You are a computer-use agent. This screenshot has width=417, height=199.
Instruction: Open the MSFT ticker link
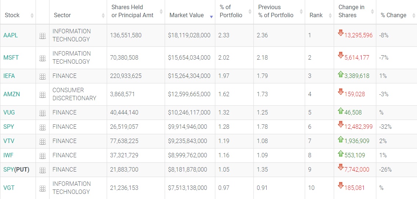tap(11, 58)
